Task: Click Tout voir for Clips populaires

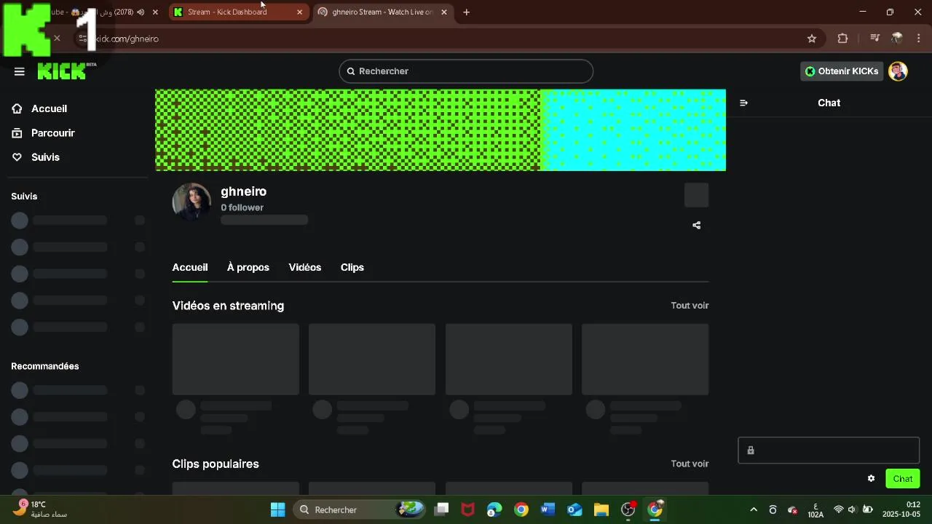Action: (x=690, y=464)
